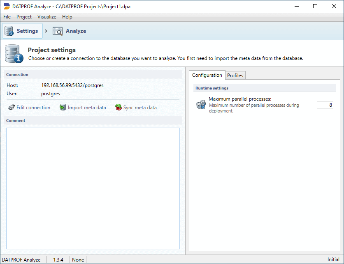Focus the Comment text area

click(x=93, y=188)
